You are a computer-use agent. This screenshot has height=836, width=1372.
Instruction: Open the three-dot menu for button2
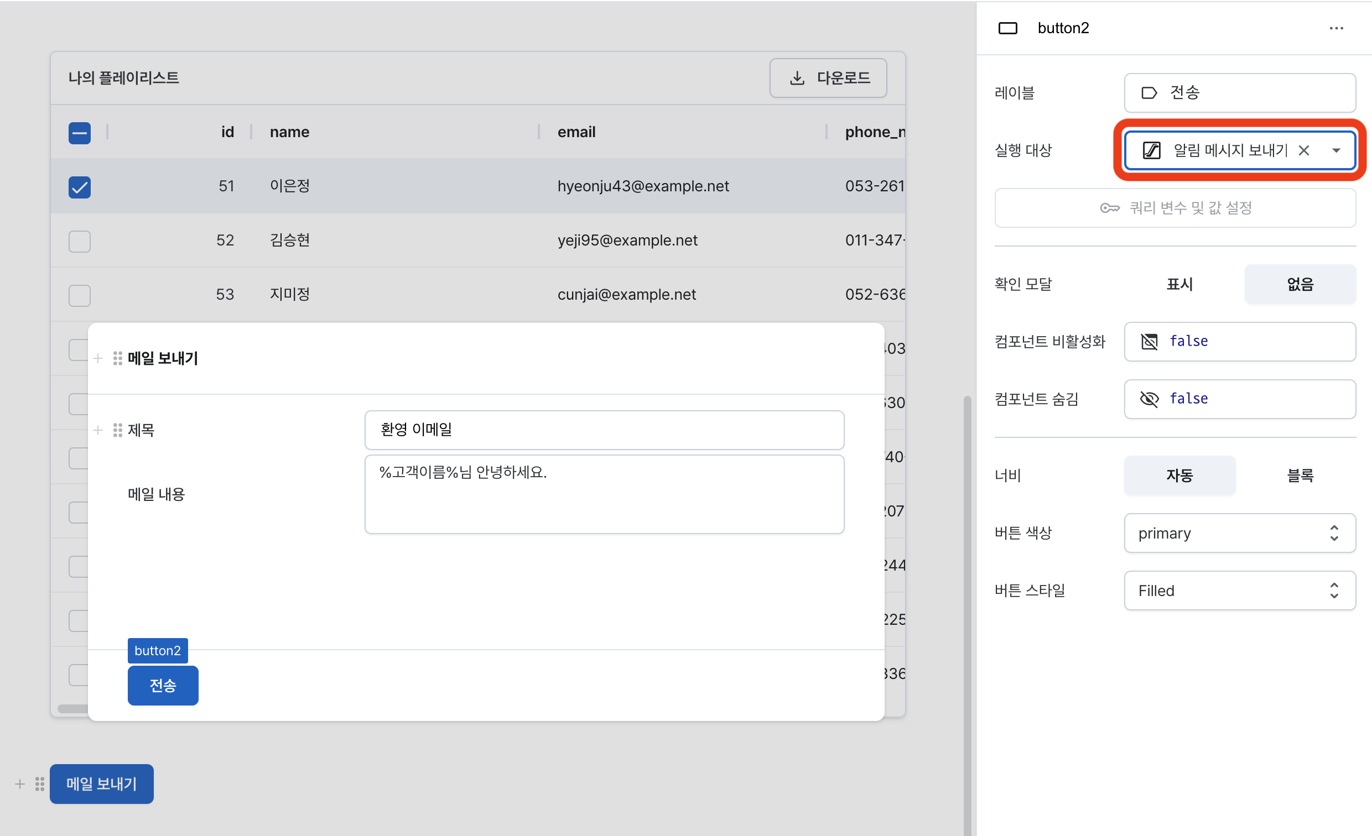pos(1336,28)
